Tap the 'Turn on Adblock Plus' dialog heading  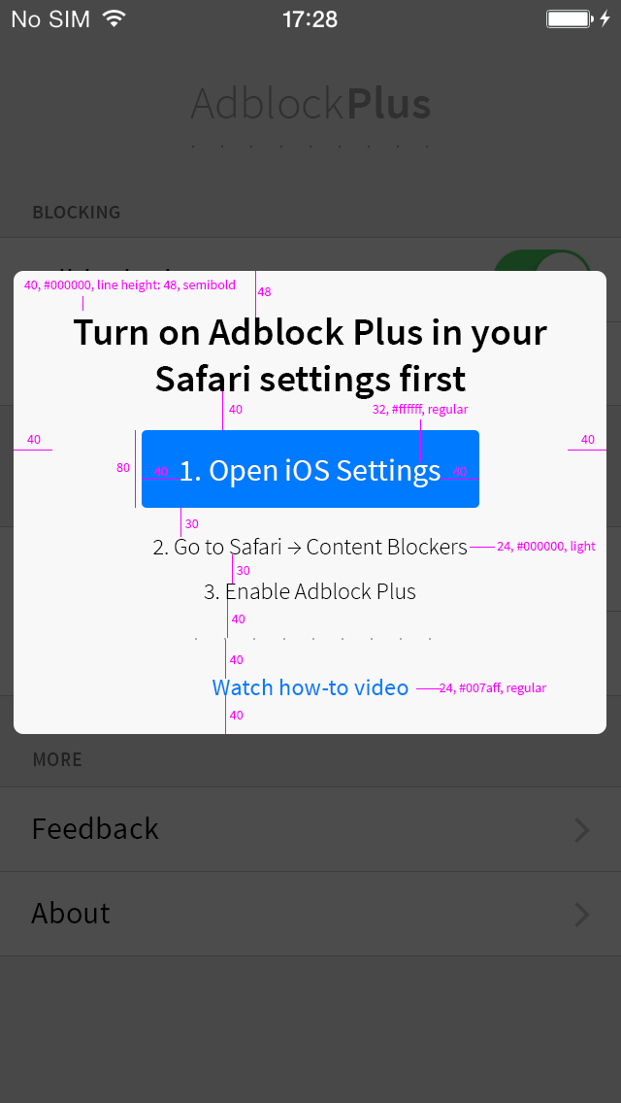(310, 355)
